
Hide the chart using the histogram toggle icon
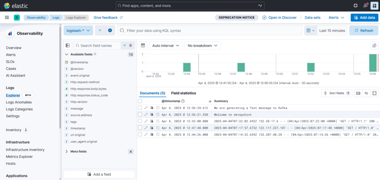pos(143,46)
